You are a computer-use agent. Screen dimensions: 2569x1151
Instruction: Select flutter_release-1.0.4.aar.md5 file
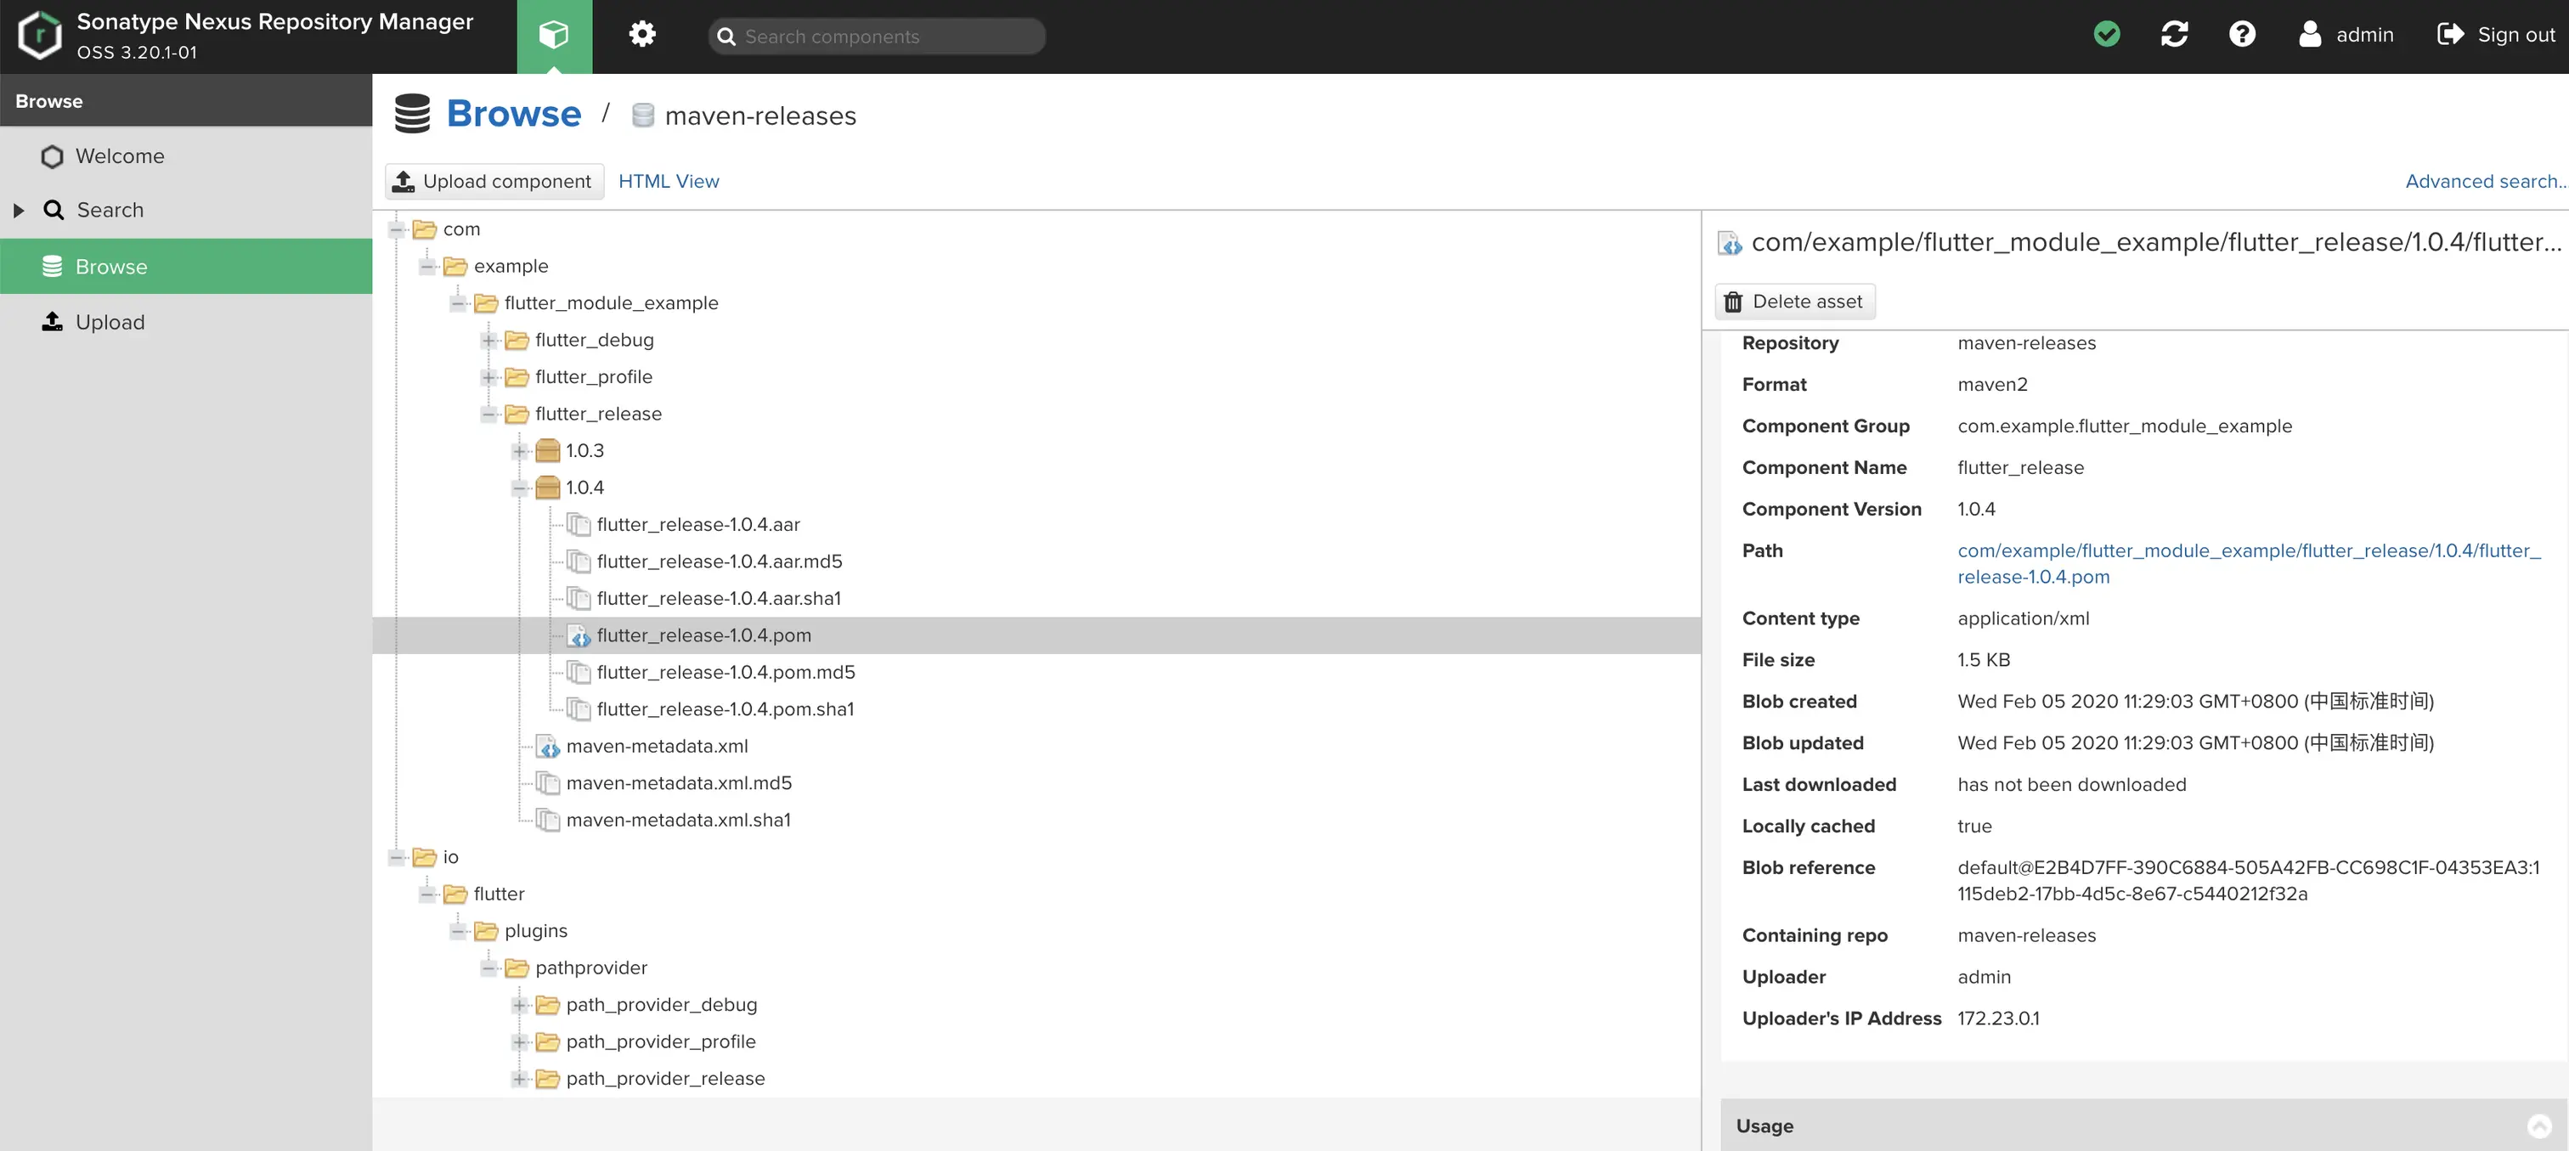(x=719, y=561)
